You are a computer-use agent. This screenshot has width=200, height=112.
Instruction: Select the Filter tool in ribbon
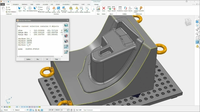click(x=24, y=9)
